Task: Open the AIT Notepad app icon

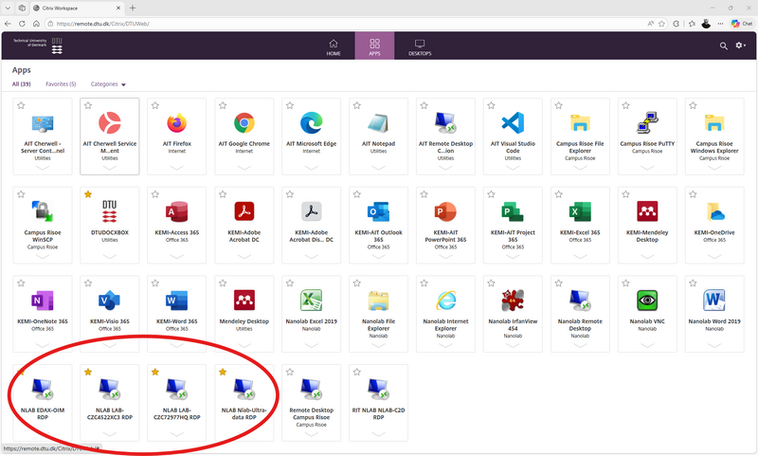Action: tap(378, 123)
